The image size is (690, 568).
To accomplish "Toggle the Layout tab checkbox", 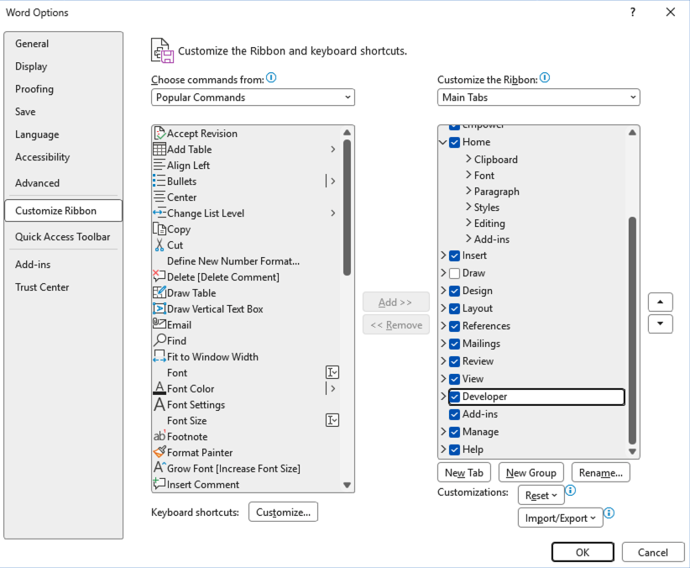I will (x=455, y=308).
